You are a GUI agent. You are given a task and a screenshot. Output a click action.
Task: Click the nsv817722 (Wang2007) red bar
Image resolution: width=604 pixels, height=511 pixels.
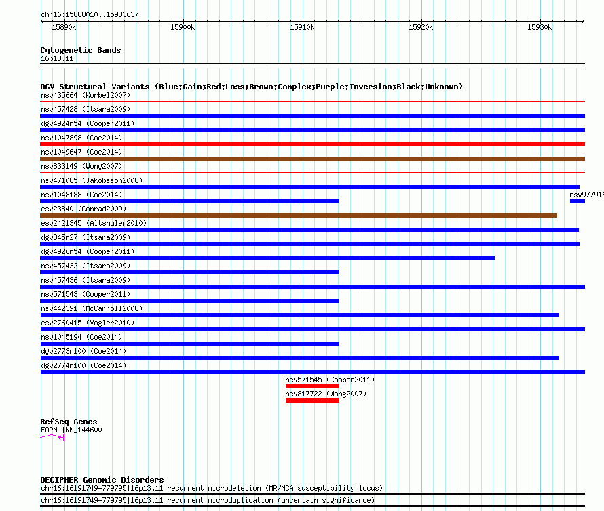tap(312, 401)
